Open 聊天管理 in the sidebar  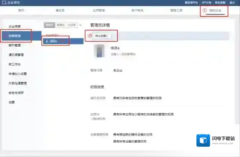pyautogui.click(x=15, y=45)
